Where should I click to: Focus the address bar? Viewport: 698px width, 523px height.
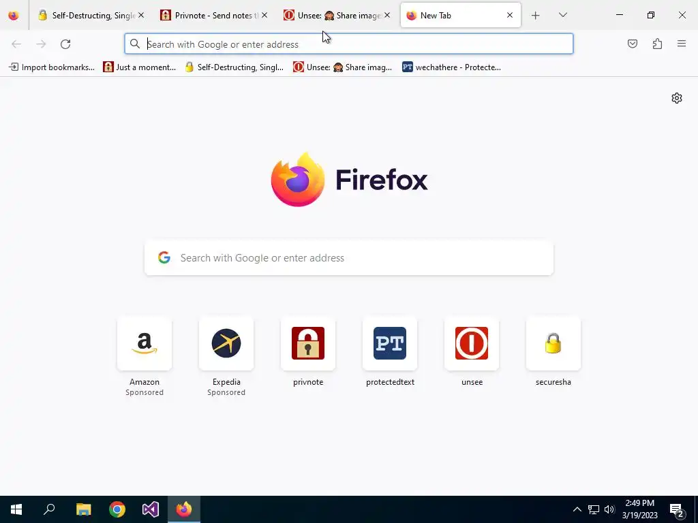pos(348,44)
